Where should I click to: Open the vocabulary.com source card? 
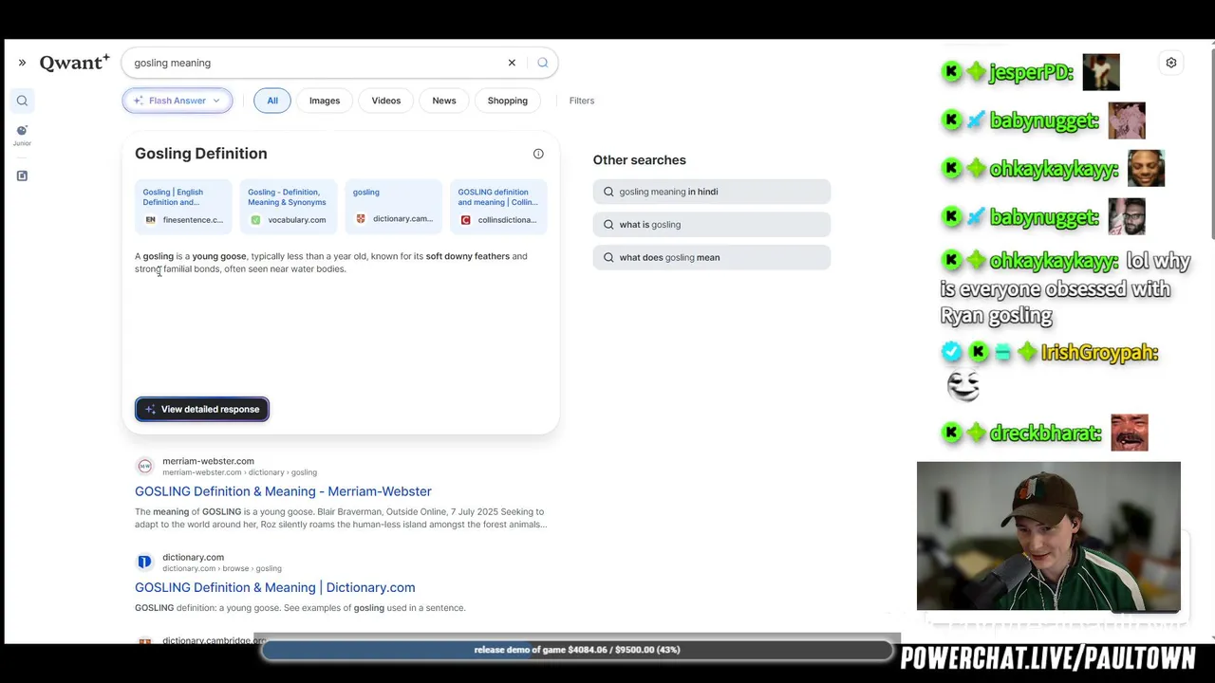click(x=289, y=206)
